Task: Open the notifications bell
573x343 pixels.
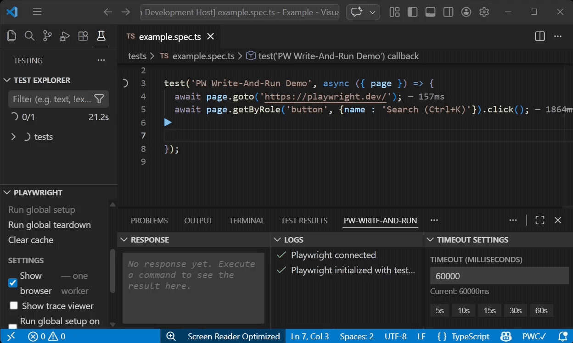Action: (563, 336)
